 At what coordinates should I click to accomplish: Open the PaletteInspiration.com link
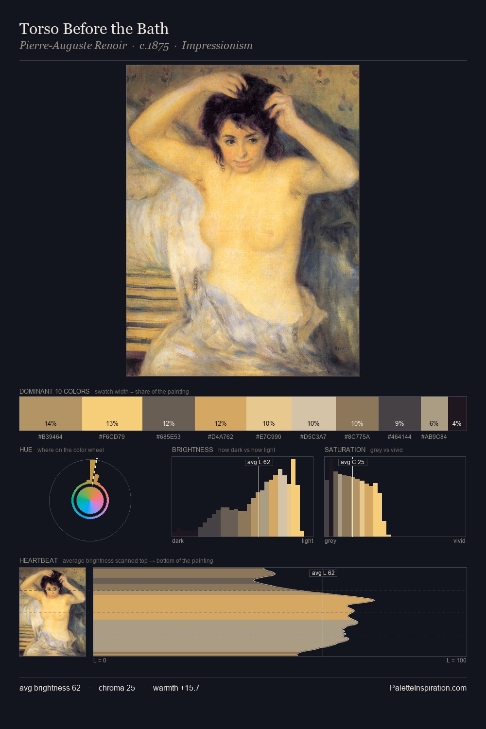428,688
